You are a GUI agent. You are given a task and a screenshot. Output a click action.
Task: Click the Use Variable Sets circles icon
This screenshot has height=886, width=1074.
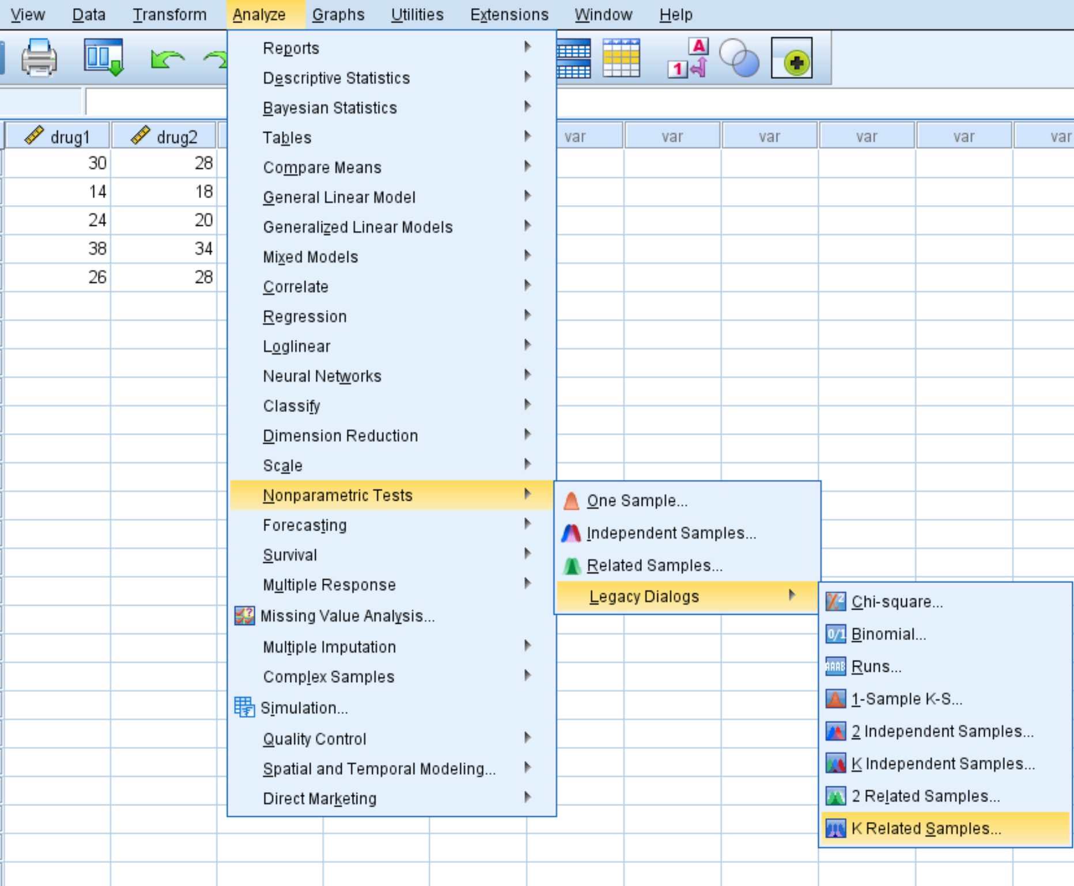[739, 58]
